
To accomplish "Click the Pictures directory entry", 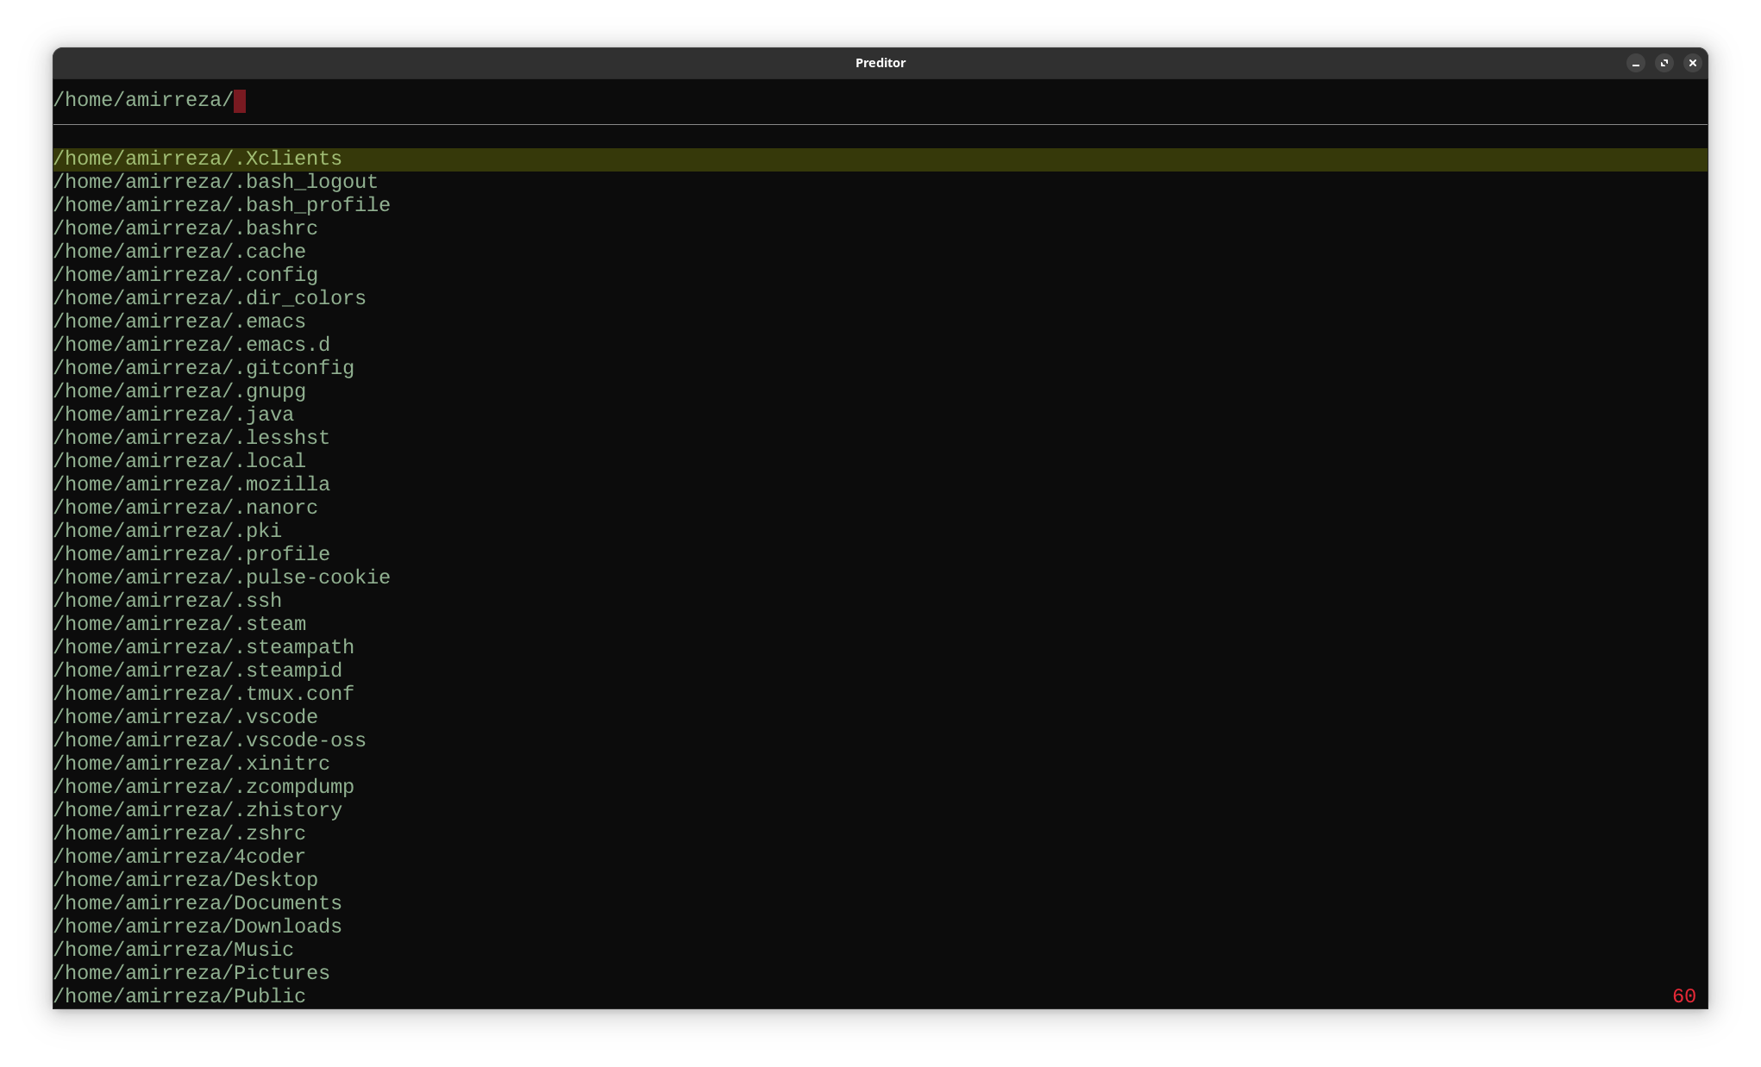I will pos(192,974).
